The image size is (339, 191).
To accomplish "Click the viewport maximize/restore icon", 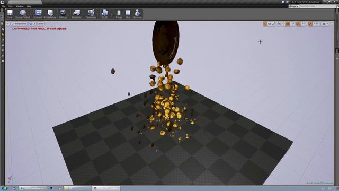I will pyautogui.click(x=332, y=24).
